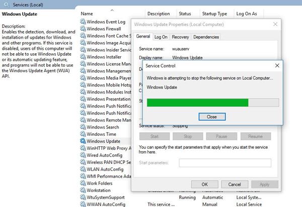This screenshot has height=207, width=302.
Task: Click the Windows Media Player service icon
Action: pyautogui.click(x=83, y=78)
